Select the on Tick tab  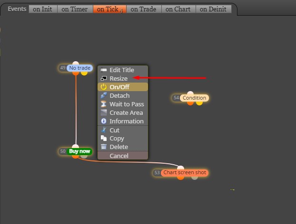(x=109, y=9)
